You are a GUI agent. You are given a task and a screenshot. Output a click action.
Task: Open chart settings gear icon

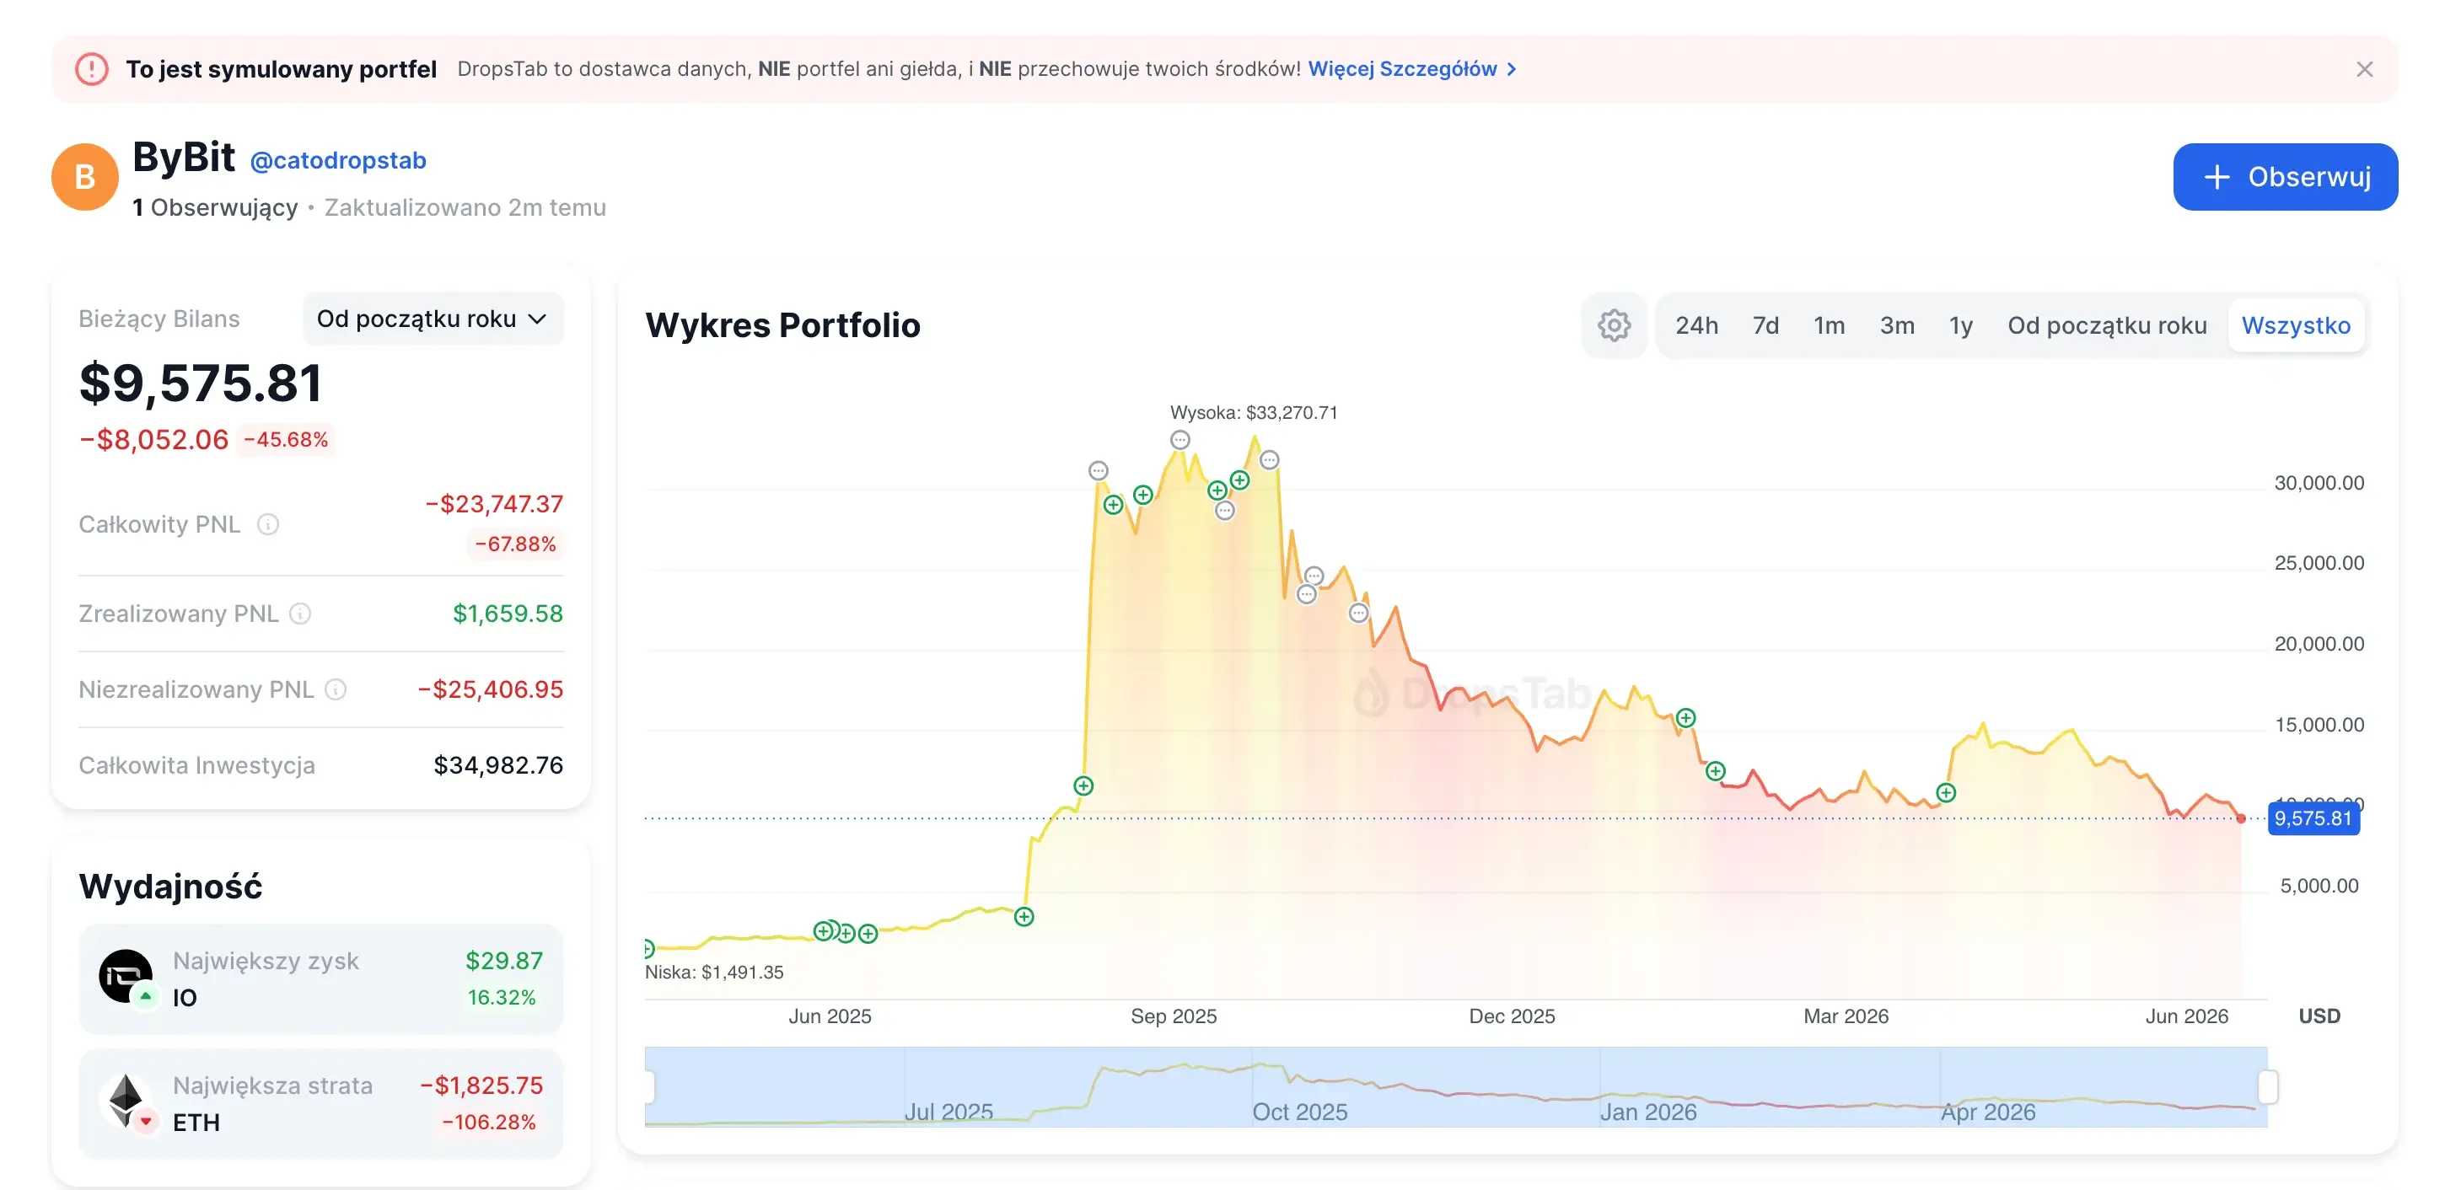tap(1614, 325)
